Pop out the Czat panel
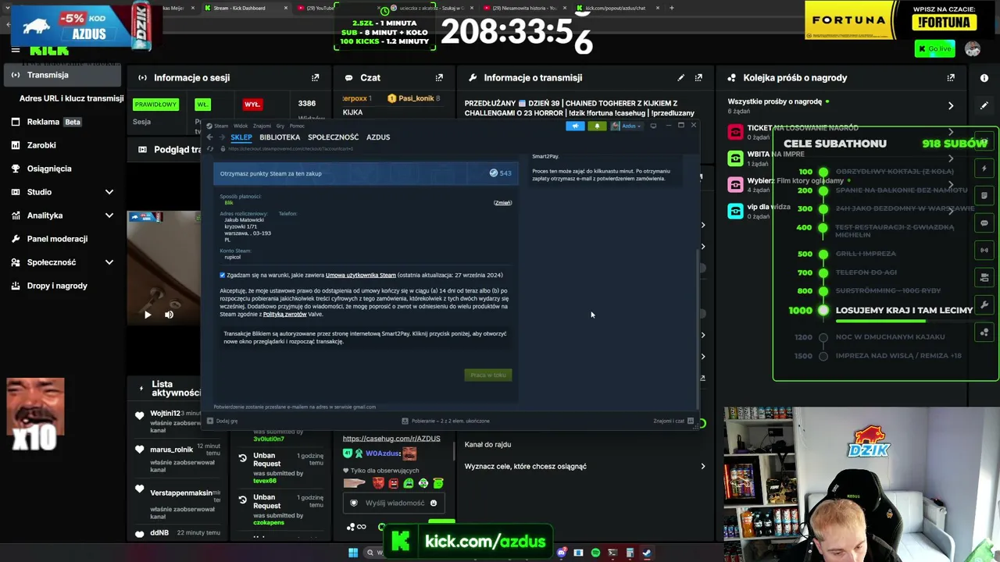1000x562 pixels. [x=439, y=78]
